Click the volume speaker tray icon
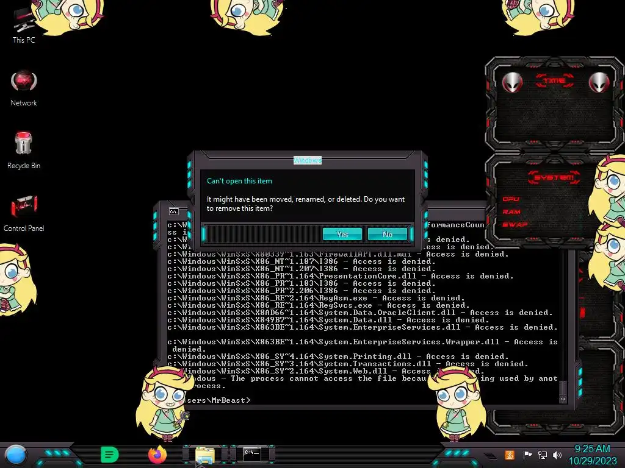This screenshot has width=625, height=468. click(x=557, y=455)
